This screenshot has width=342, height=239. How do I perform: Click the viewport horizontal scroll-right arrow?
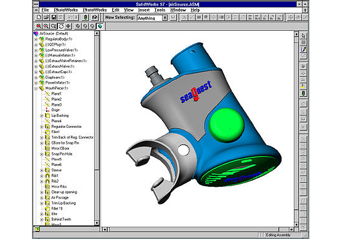click(291, 229)
